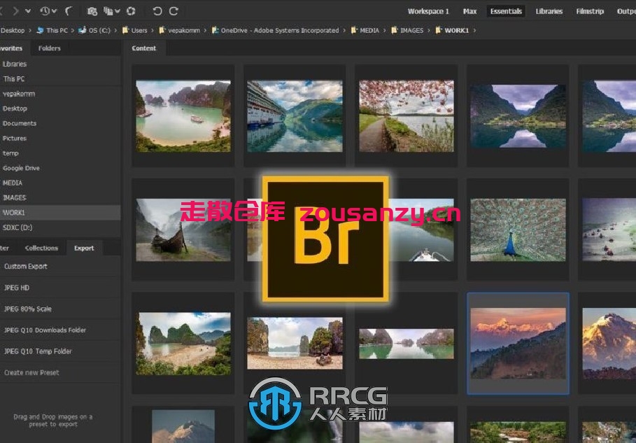636x443 pixels.
Task: Expand the chevron after vepakomm in path
Action: click(x=205, y=30)
